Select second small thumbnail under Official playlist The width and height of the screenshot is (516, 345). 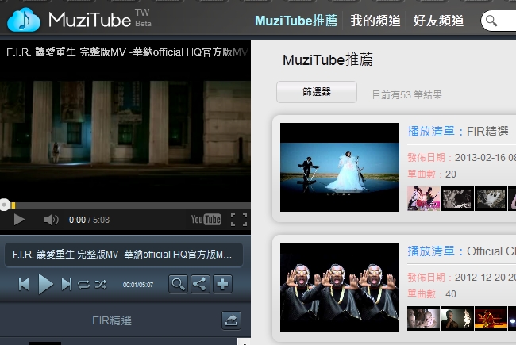tap(457, 318)
